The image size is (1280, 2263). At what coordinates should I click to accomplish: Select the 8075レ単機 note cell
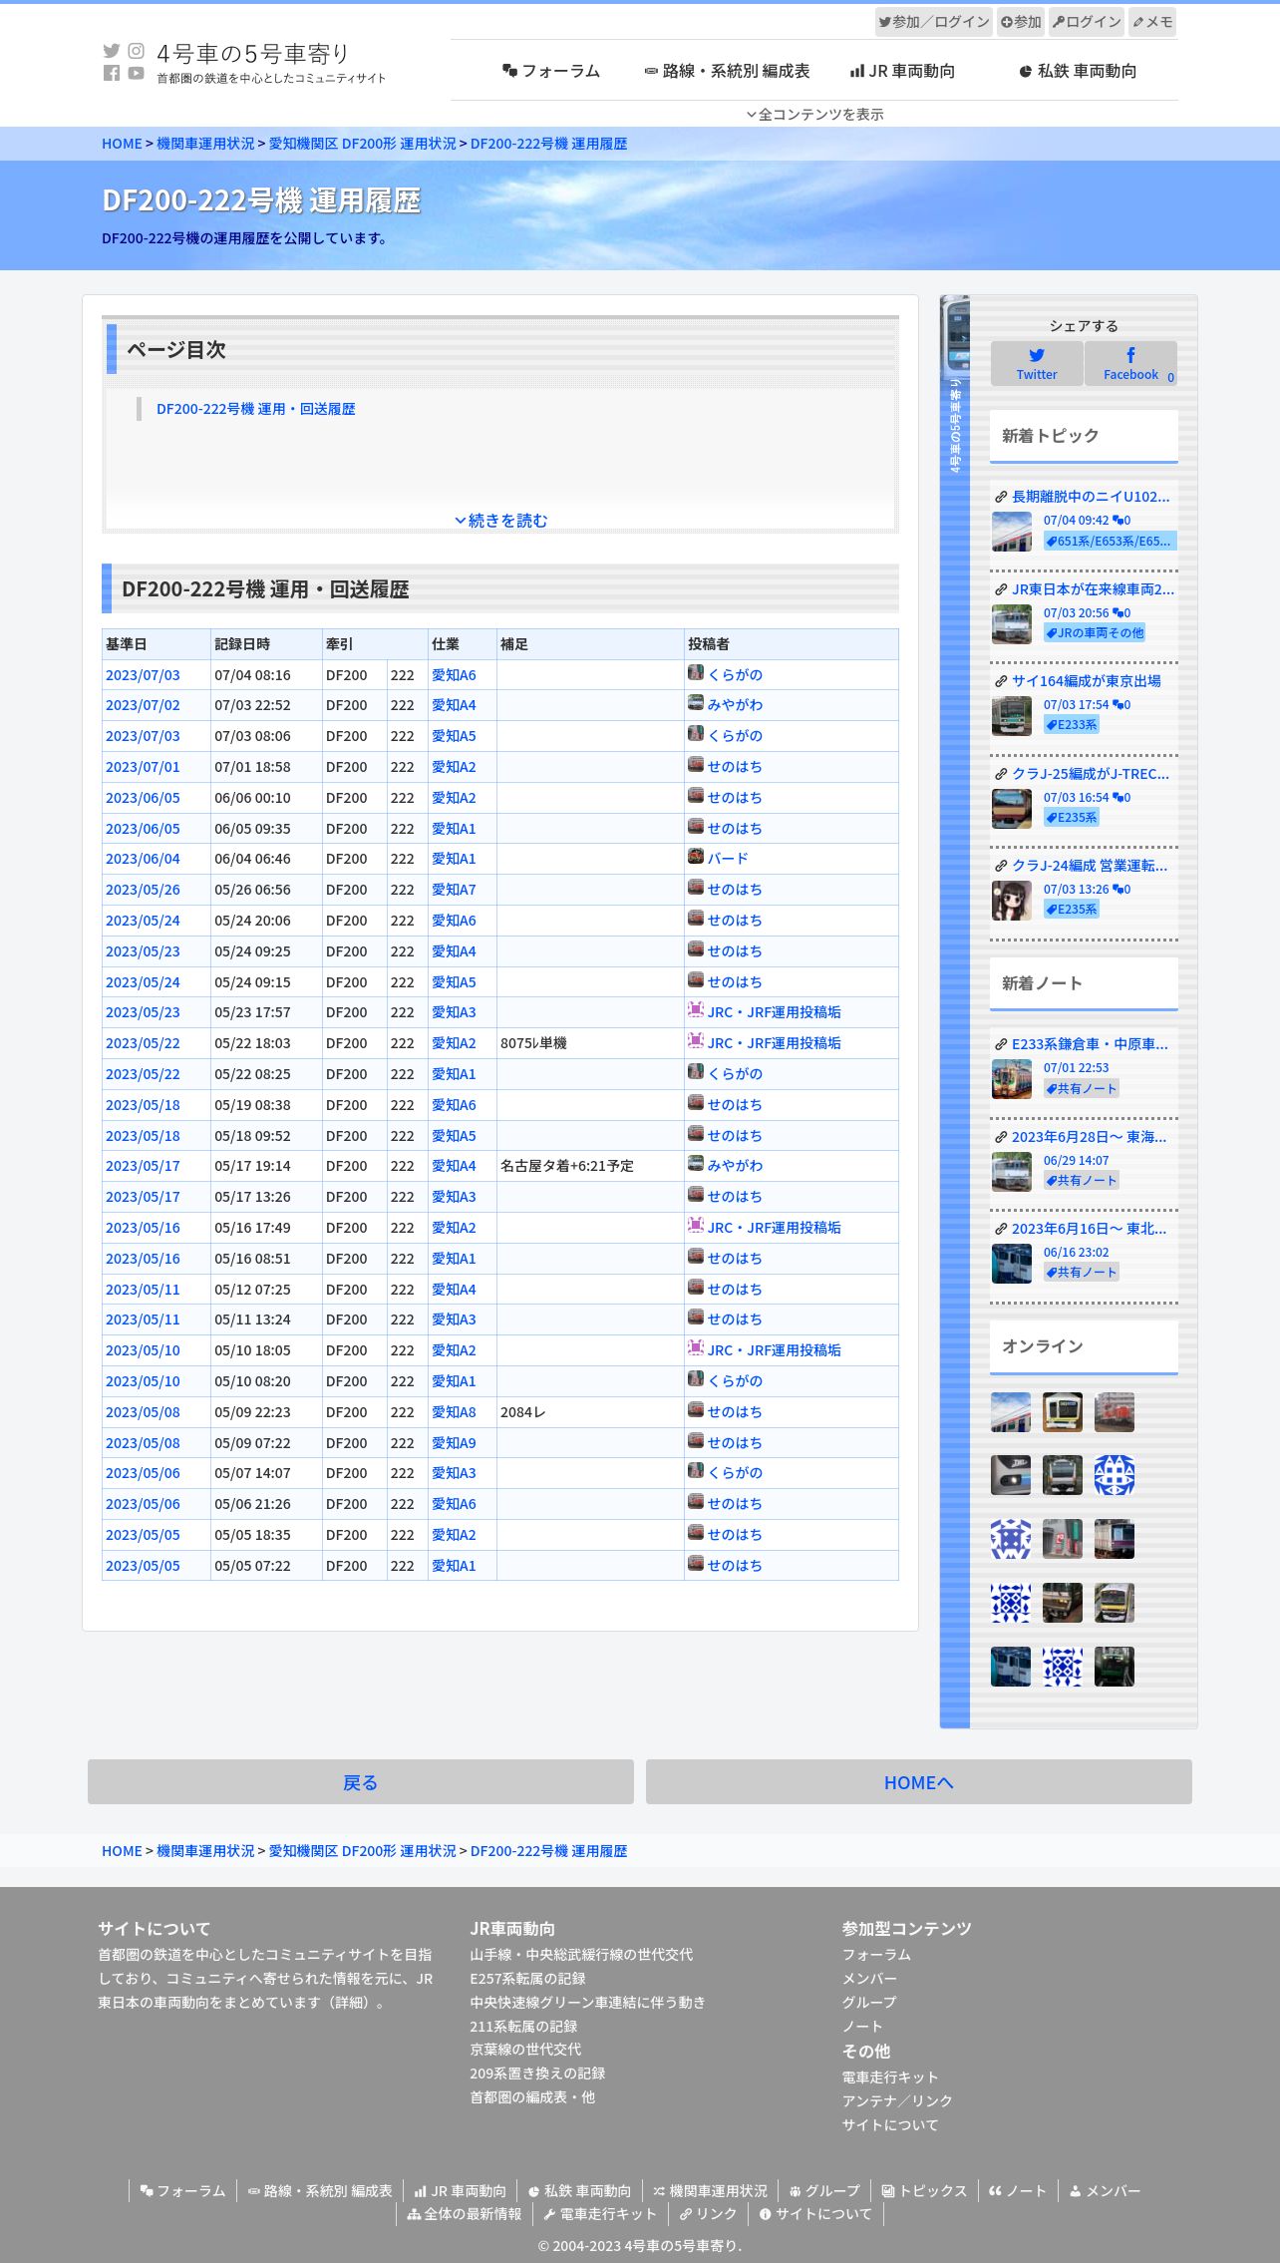(590, 1043)
